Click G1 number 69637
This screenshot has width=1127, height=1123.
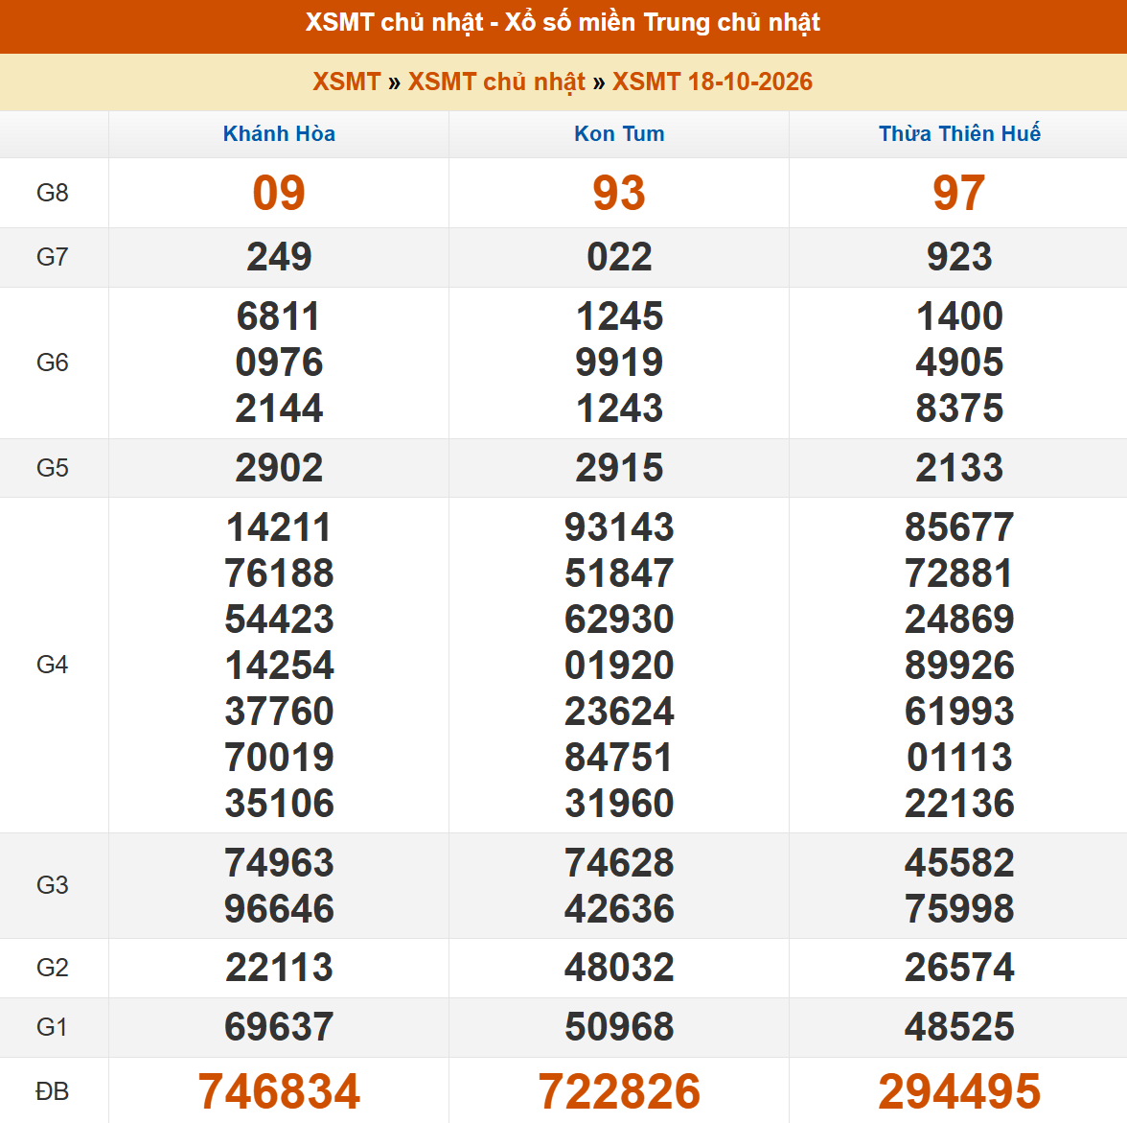pyautogui.click(x=279, y=1026)
